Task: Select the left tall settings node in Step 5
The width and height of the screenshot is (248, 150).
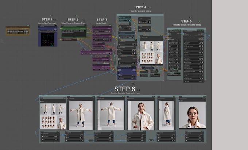Action: [174, 50]
